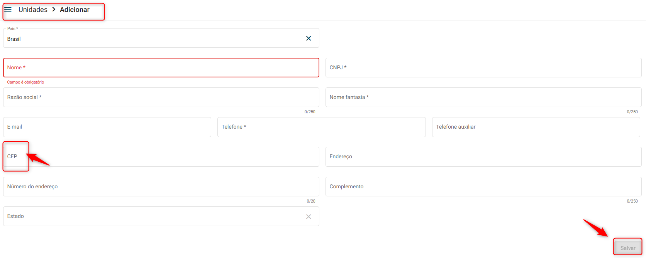
Task: Click into the CNPJ field
Action: click(x=483, y=68)
